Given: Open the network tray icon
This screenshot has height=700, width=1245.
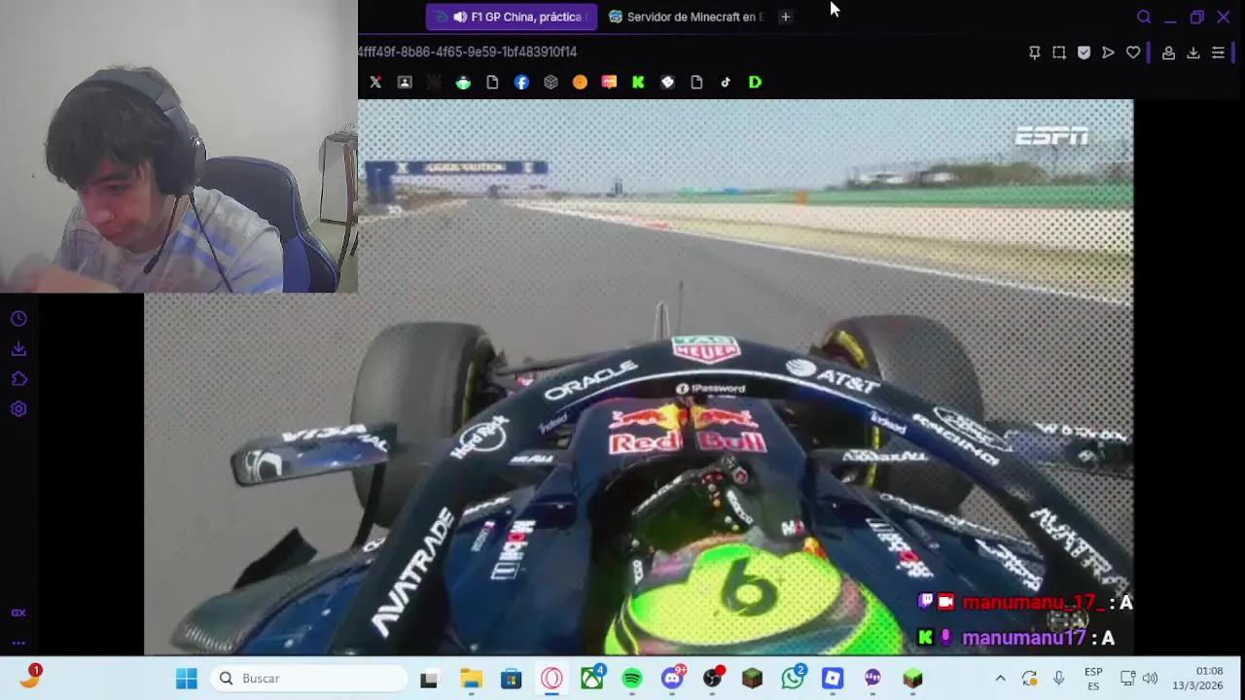Looking at the screenshot, I should point(1127,679).
